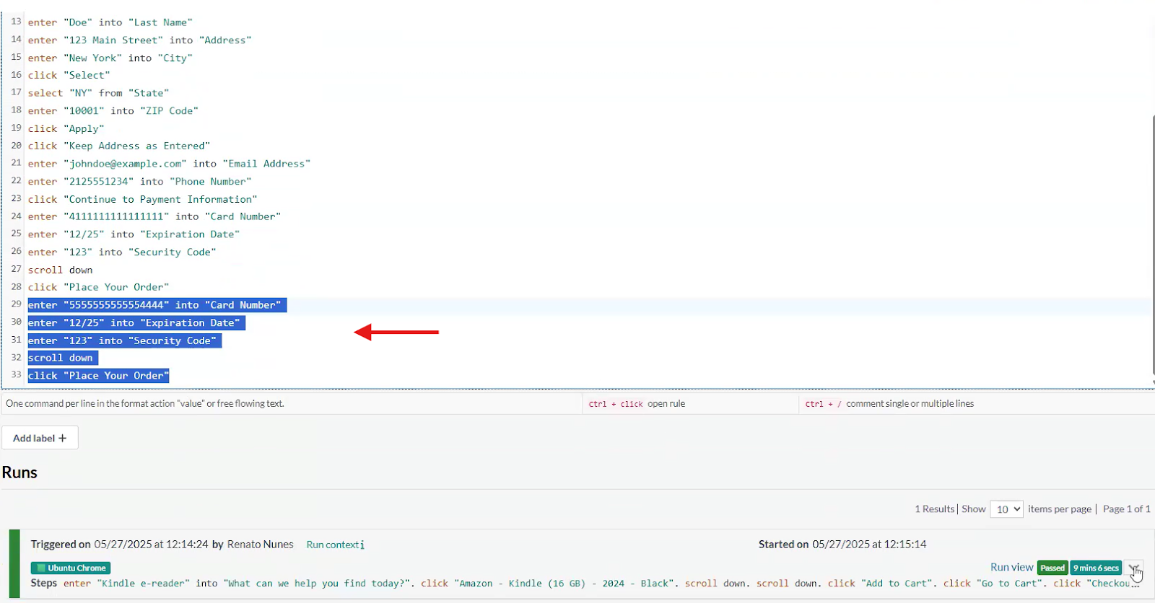Click the One command per line hint
1155x603 pixels.
(145, 404)
